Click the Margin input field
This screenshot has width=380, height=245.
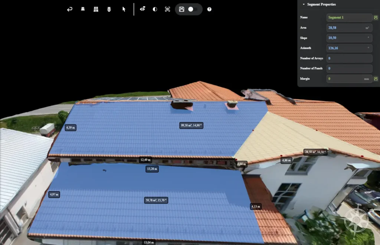[349, 79]
